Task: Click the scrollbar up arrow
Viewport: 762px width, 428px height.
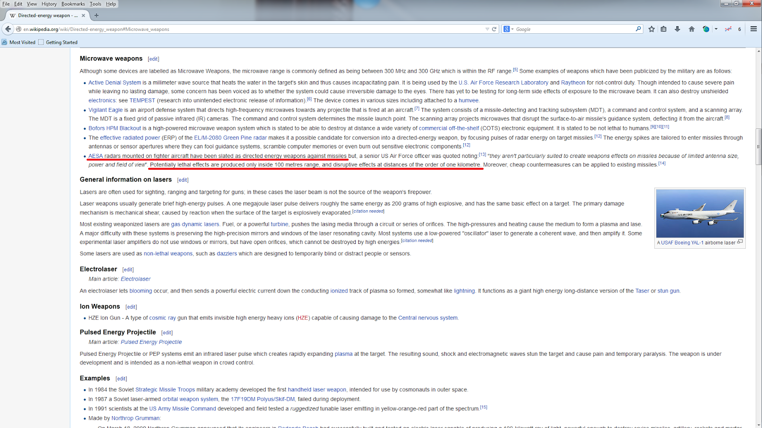Action: [758, 50]
